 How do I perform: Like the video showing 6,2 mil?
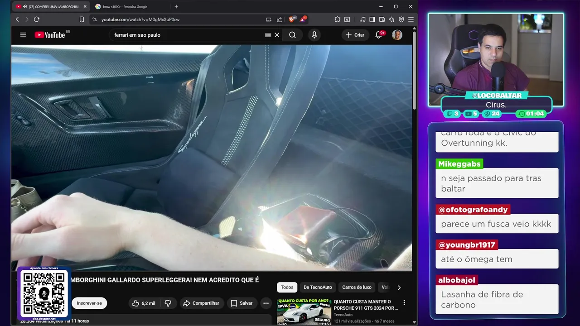pos(144,303)
